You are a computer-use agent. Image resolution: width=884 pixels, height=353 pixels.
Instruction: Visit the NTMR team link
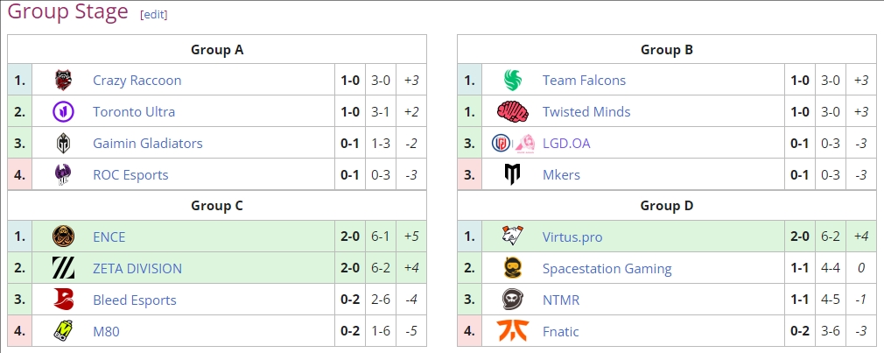pyautogui.click(x=560, y=300)
